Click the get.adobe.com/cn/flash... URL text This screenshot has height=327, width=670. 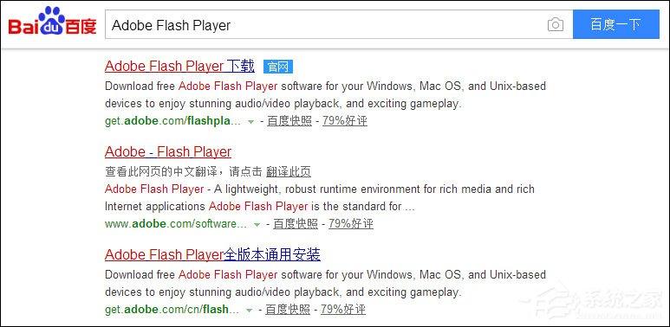(x=172, y=310)
